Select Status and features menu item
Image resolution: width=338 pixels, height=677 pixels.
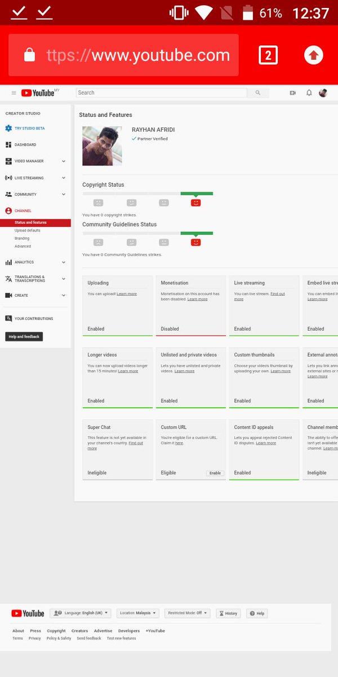[35, 222]
